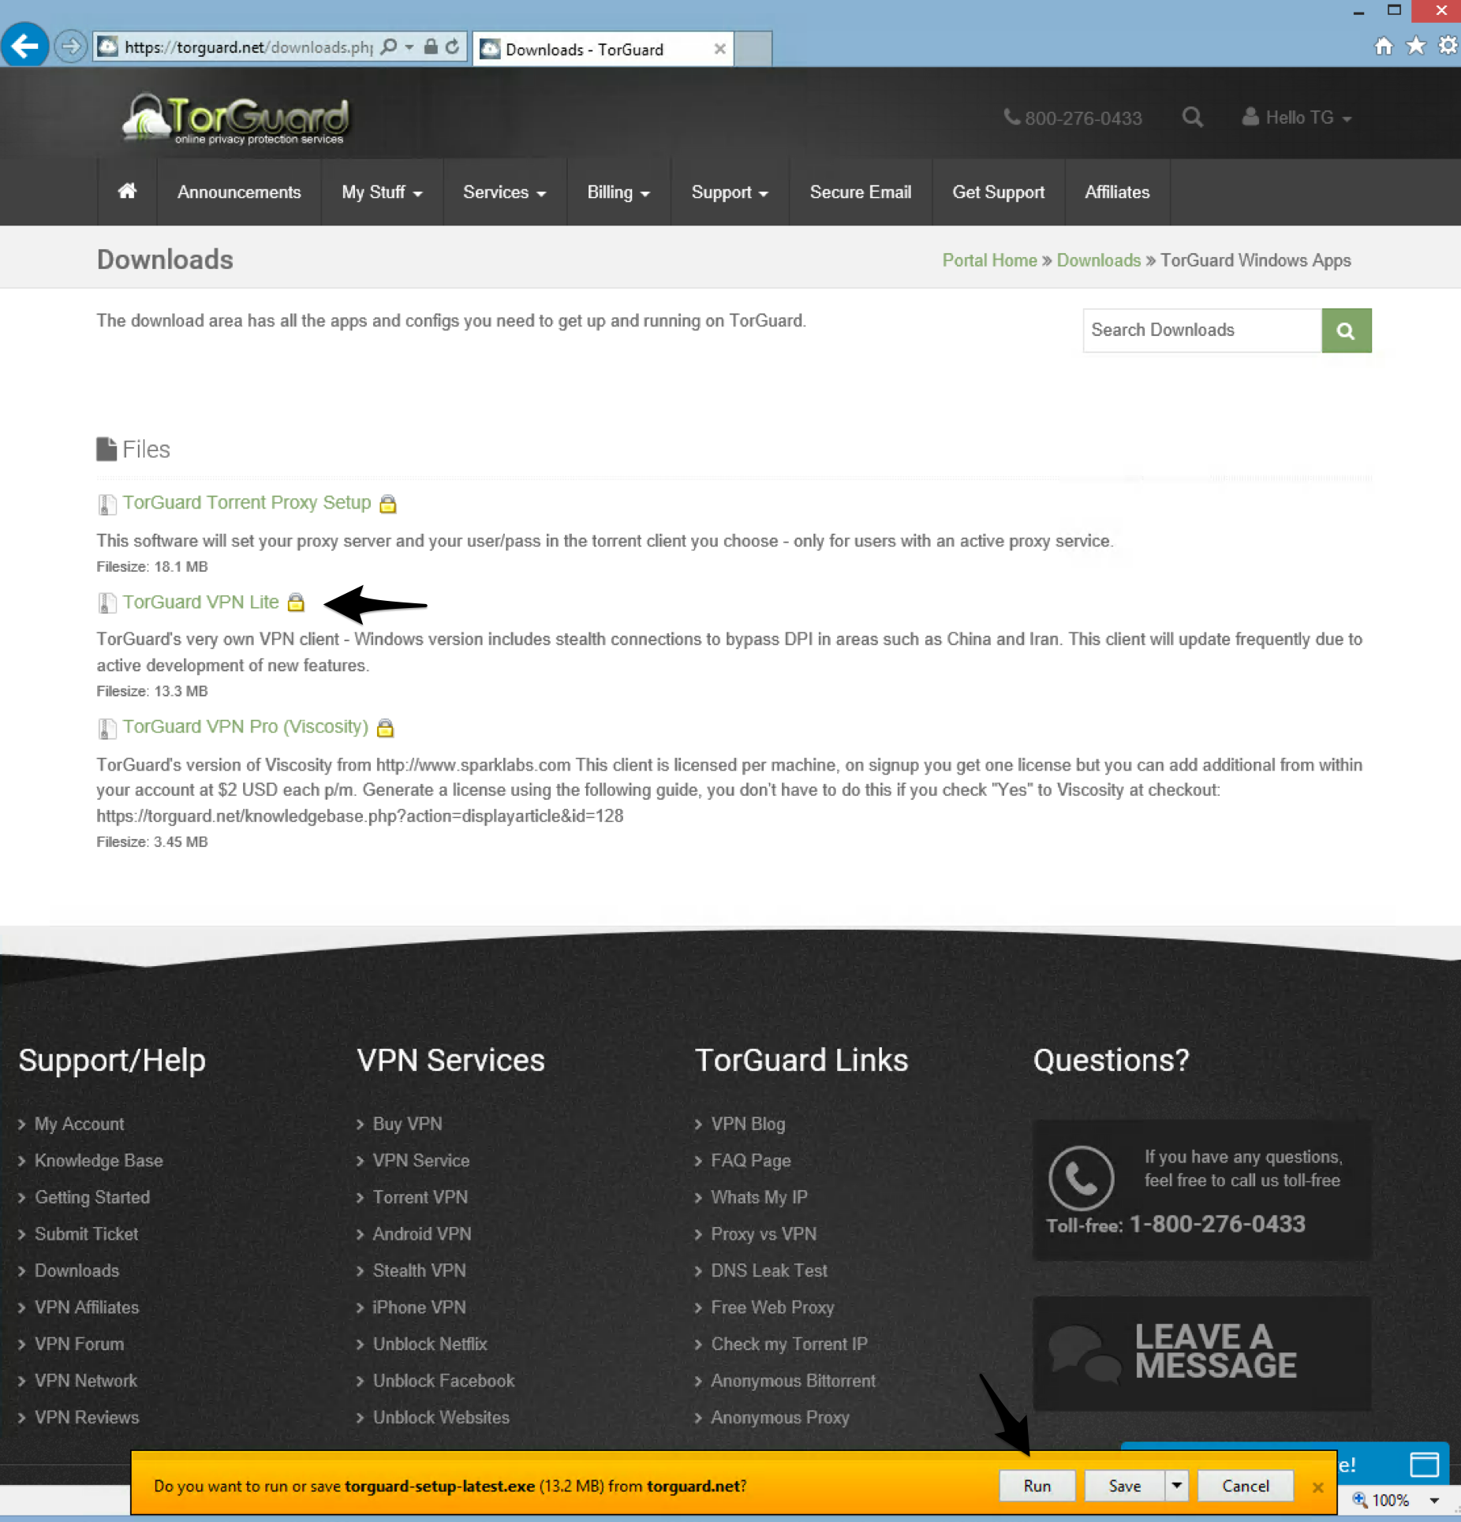Click Save in the download bar
Image resolution: width=1461 pixels, height=1522 pixels.
[x=1124, y=1486]
